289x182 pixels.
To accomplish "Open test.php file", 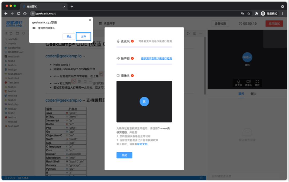I will tap(13, 104).
